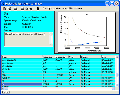The image size is (120, 95).
Task: Click horizontal scroll left arrow
Action: pos(3,88)
